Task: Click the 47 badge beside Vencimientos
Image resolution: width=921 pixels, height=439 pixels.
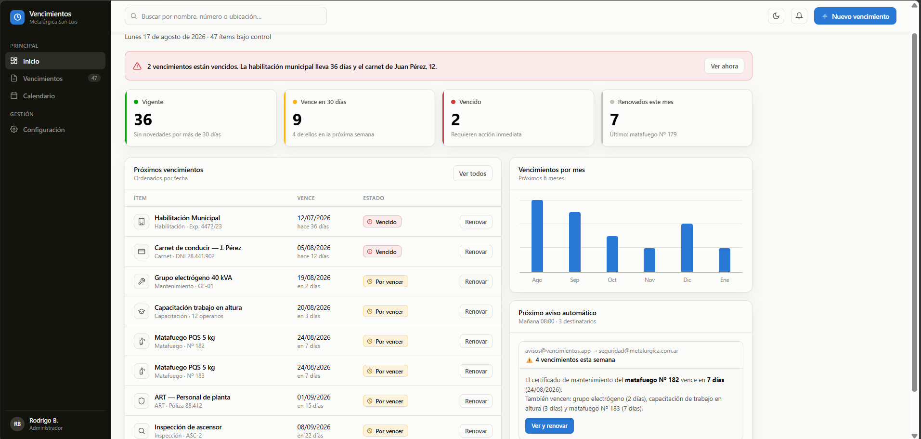Action: pos(94,78)
